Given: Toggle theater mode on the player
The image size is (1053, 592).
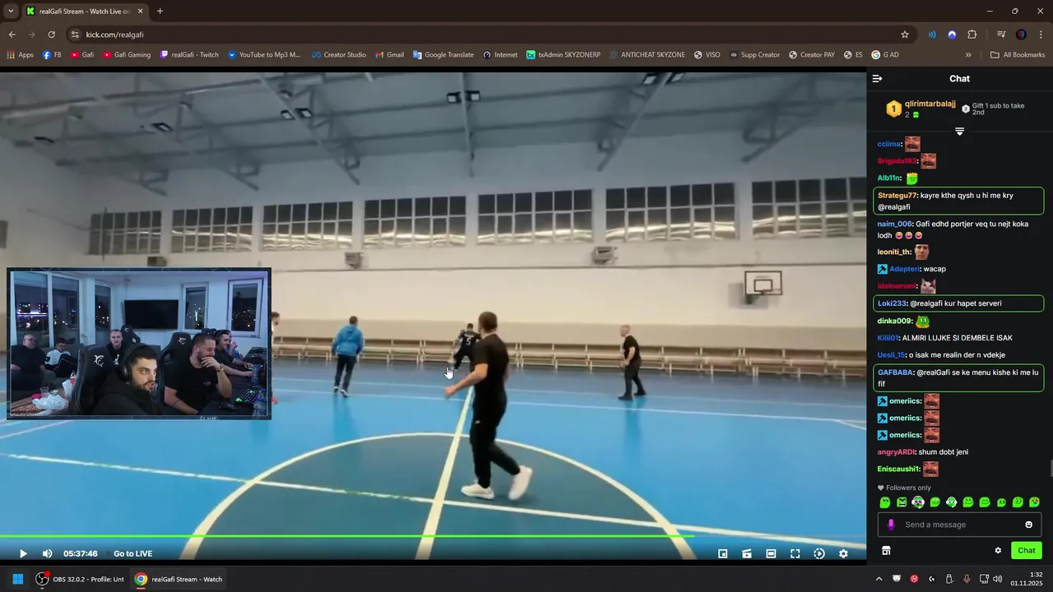Looking at the screenshot, I should pyautogui.click(x=771, y=553).
